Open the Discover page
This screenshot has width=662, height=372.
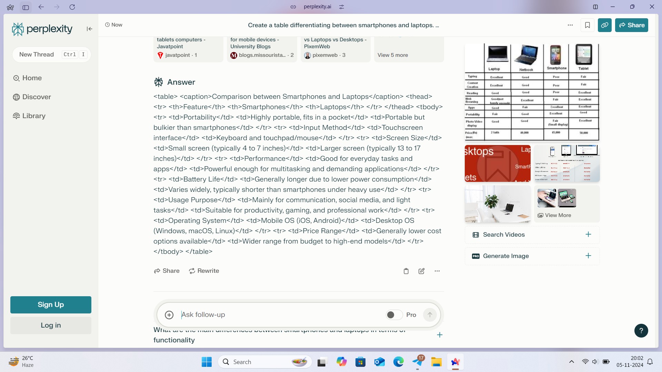(x=32, y=97)
